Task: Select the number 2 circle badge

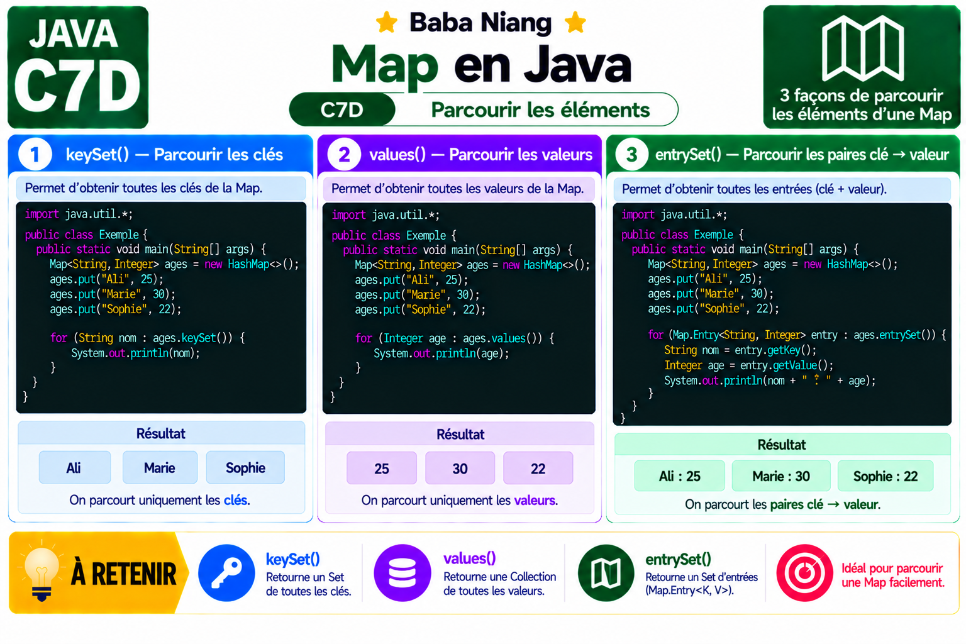Action: (x=344, y=154)
